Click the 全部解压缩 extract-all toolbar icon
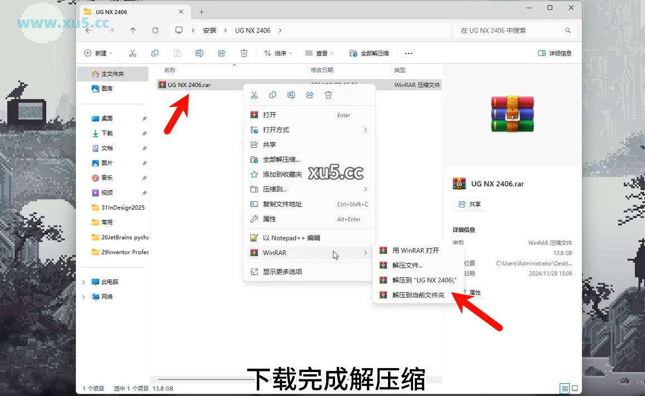Screen dimensions: 645x396 pos(353,53)
